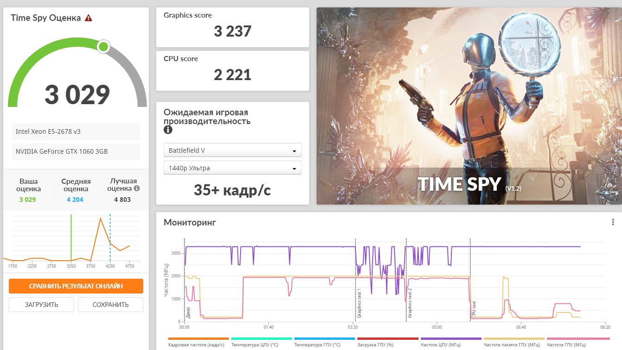Image resolution: width=622 pixels, height=350 pixels.
Task: Click the Частота (МГц) vertical axis title
Action: coord(165,280)
